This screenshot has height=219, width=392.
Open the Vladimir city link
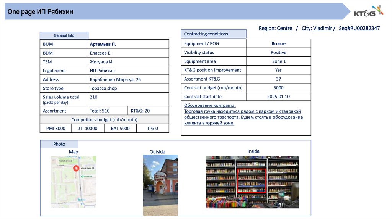(x=322, y=28)
